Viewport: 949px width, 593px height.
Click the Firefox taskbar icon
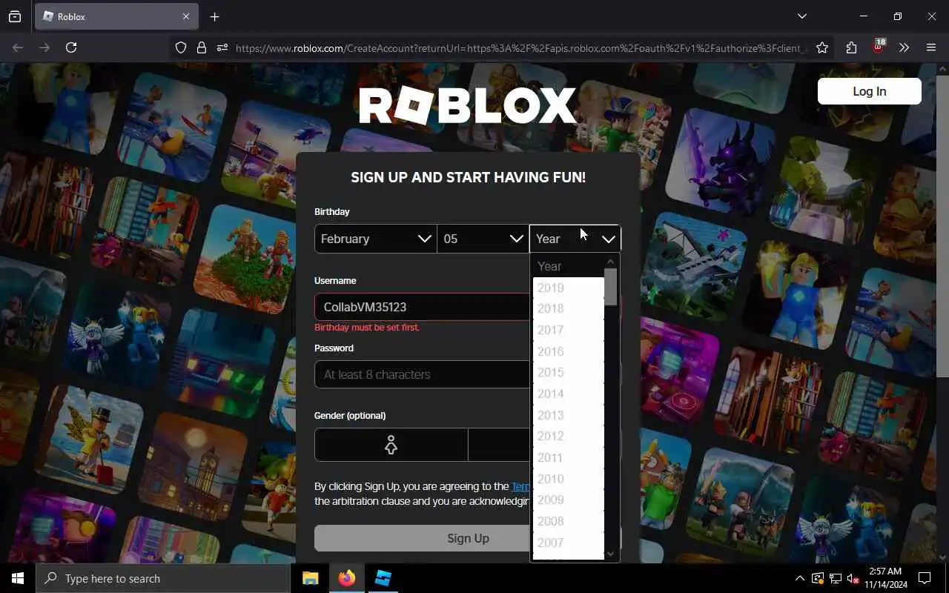[346, 578]
